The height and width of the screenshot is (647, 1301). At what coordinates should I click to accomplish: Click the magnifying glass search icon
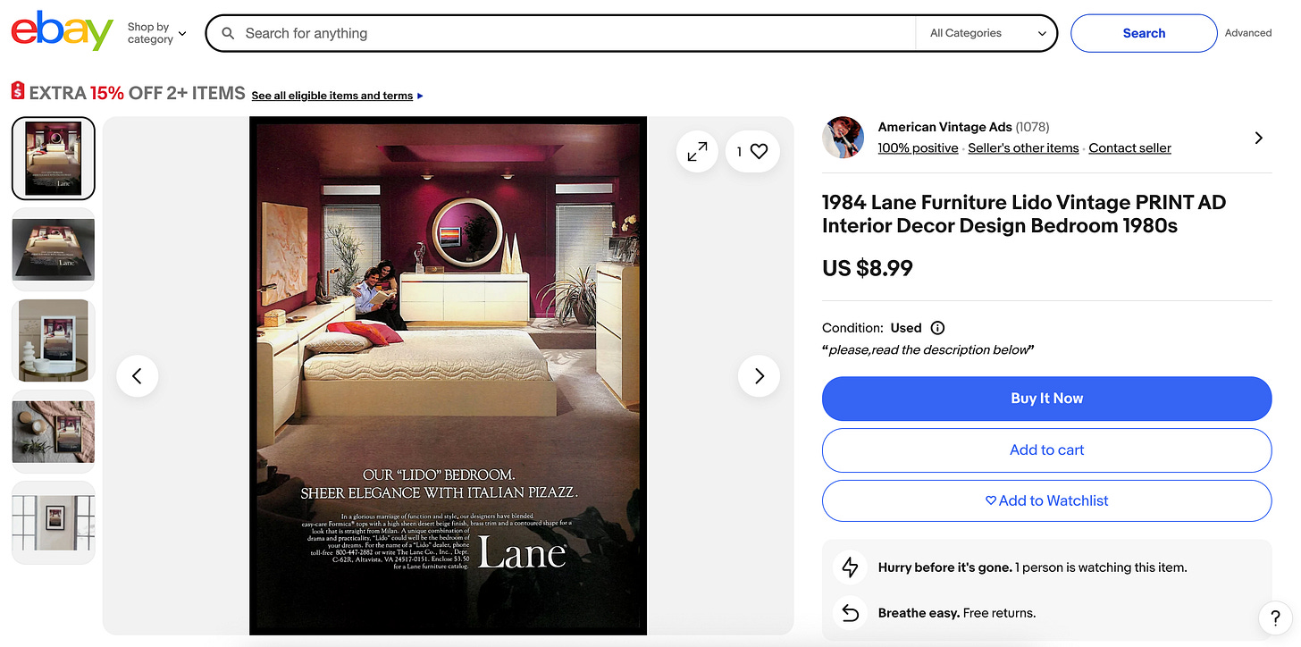(229, 33)
